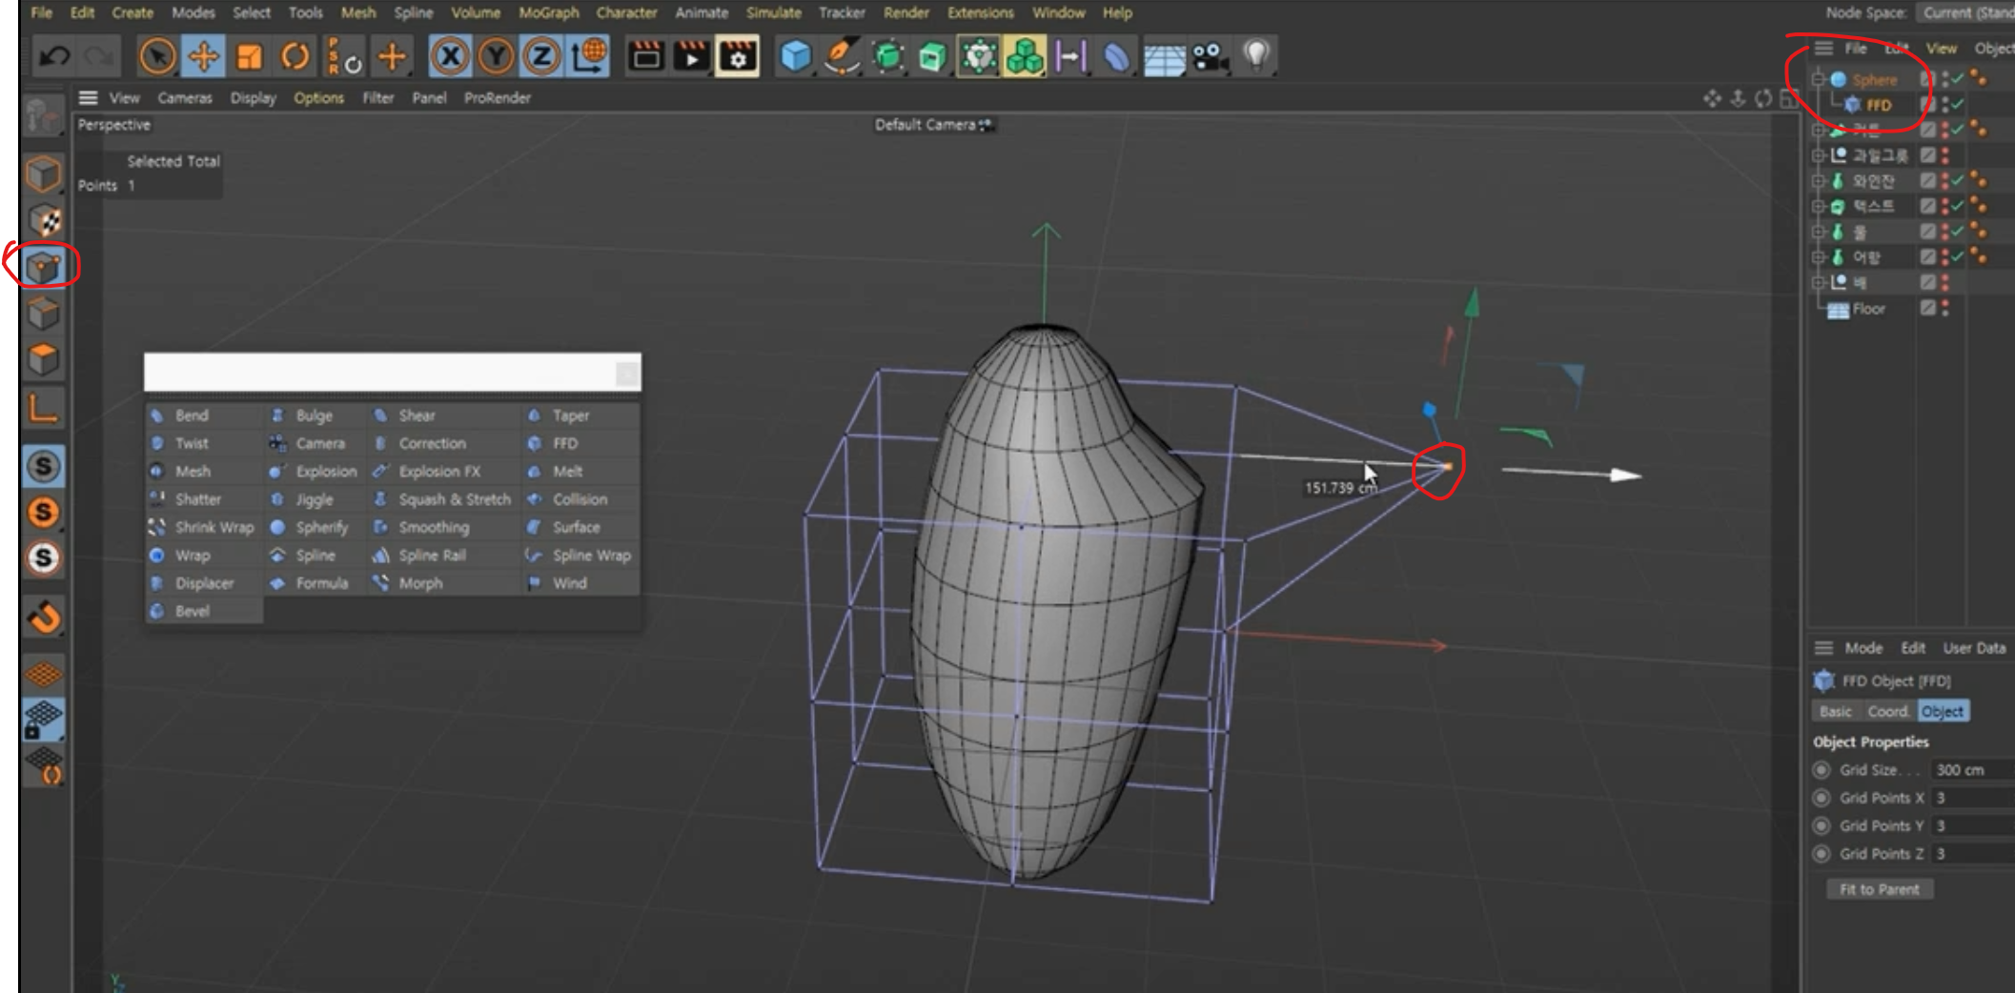Open the MoGraph menu
The height and width of the screenshot is (993, 2015).
point(548,12)
